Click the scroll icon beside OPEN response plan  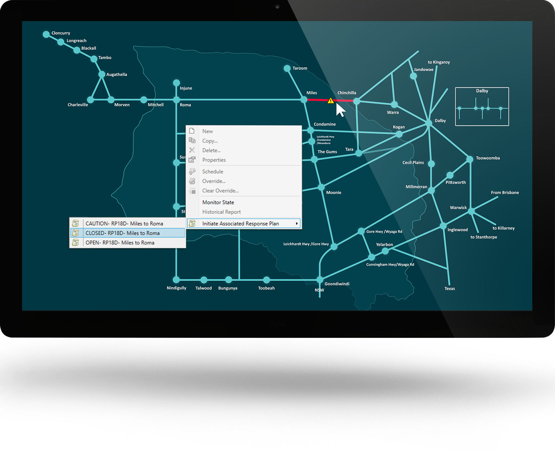tap(76, 243)
